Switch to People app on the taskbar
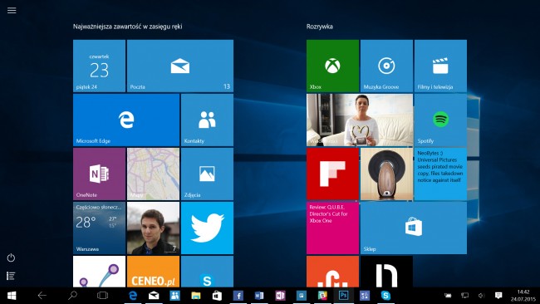Viewport: 540px width, 304px height. click(175, 296)
